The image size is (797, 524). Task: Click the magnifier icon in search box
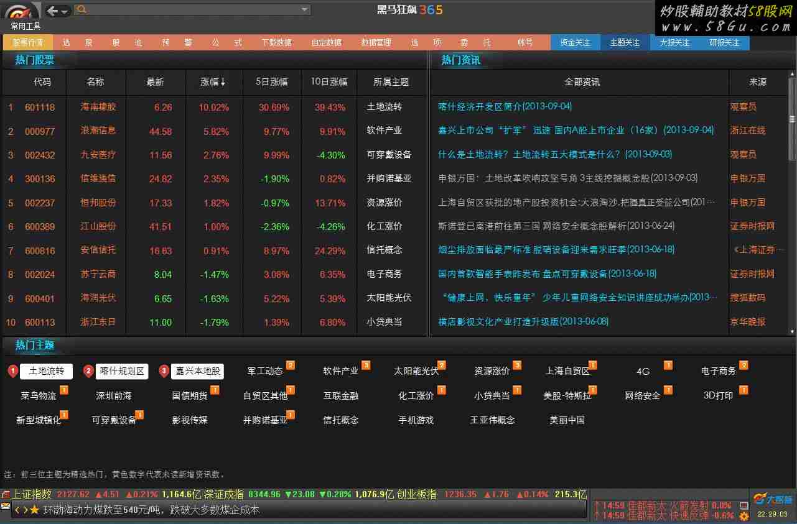[x=82, y=10]
